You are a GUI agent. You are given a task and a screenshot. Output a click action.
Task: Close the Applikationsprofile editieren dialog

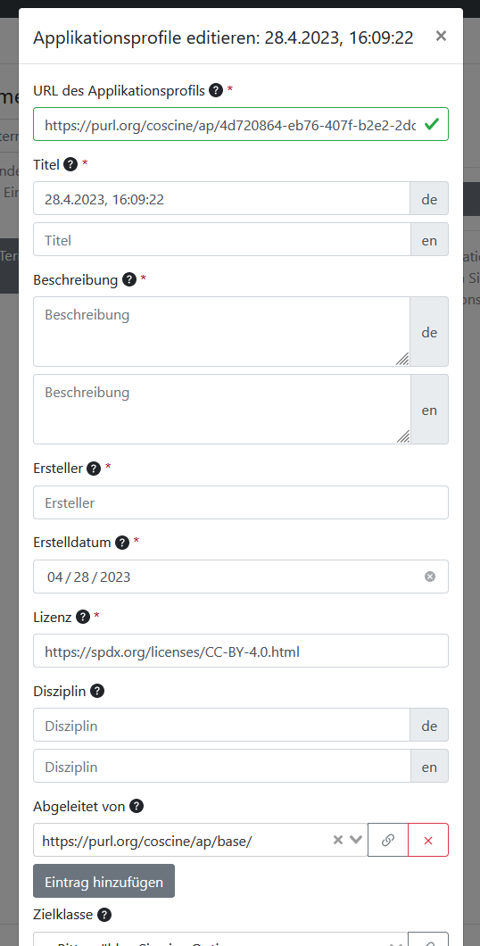click(x=442, y=37)
